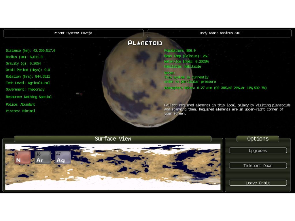Click the Options panel header
This screenshot has width=295, height=221.
click(258, 139)
